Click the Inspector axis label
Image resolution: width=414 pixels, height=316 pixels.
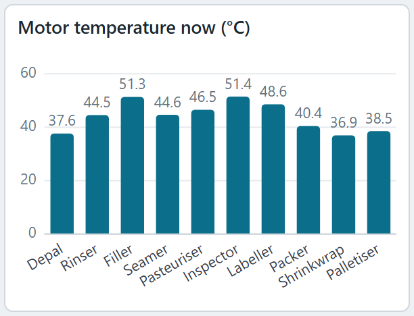pyautogui.click(x=211, y=263)
